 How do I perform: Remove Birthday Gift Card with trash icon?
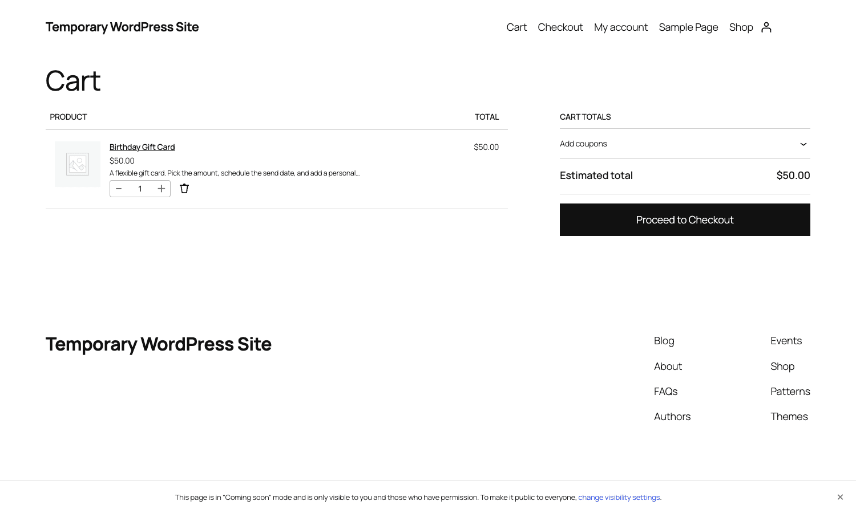point(184,189)
